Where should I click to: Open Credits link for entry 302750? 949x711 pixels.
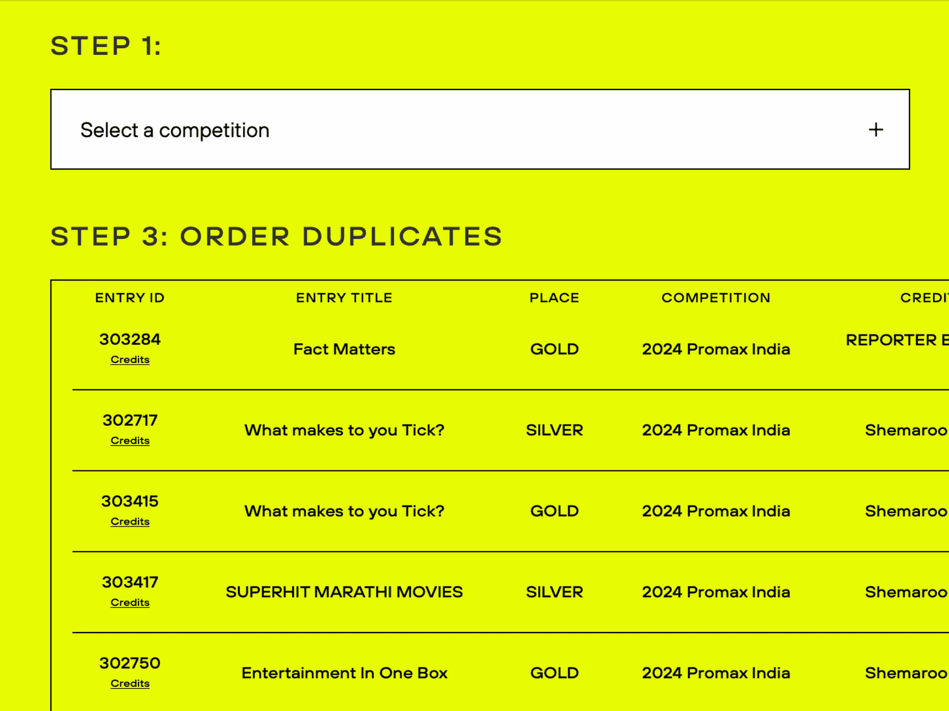(x=130, y=683)
